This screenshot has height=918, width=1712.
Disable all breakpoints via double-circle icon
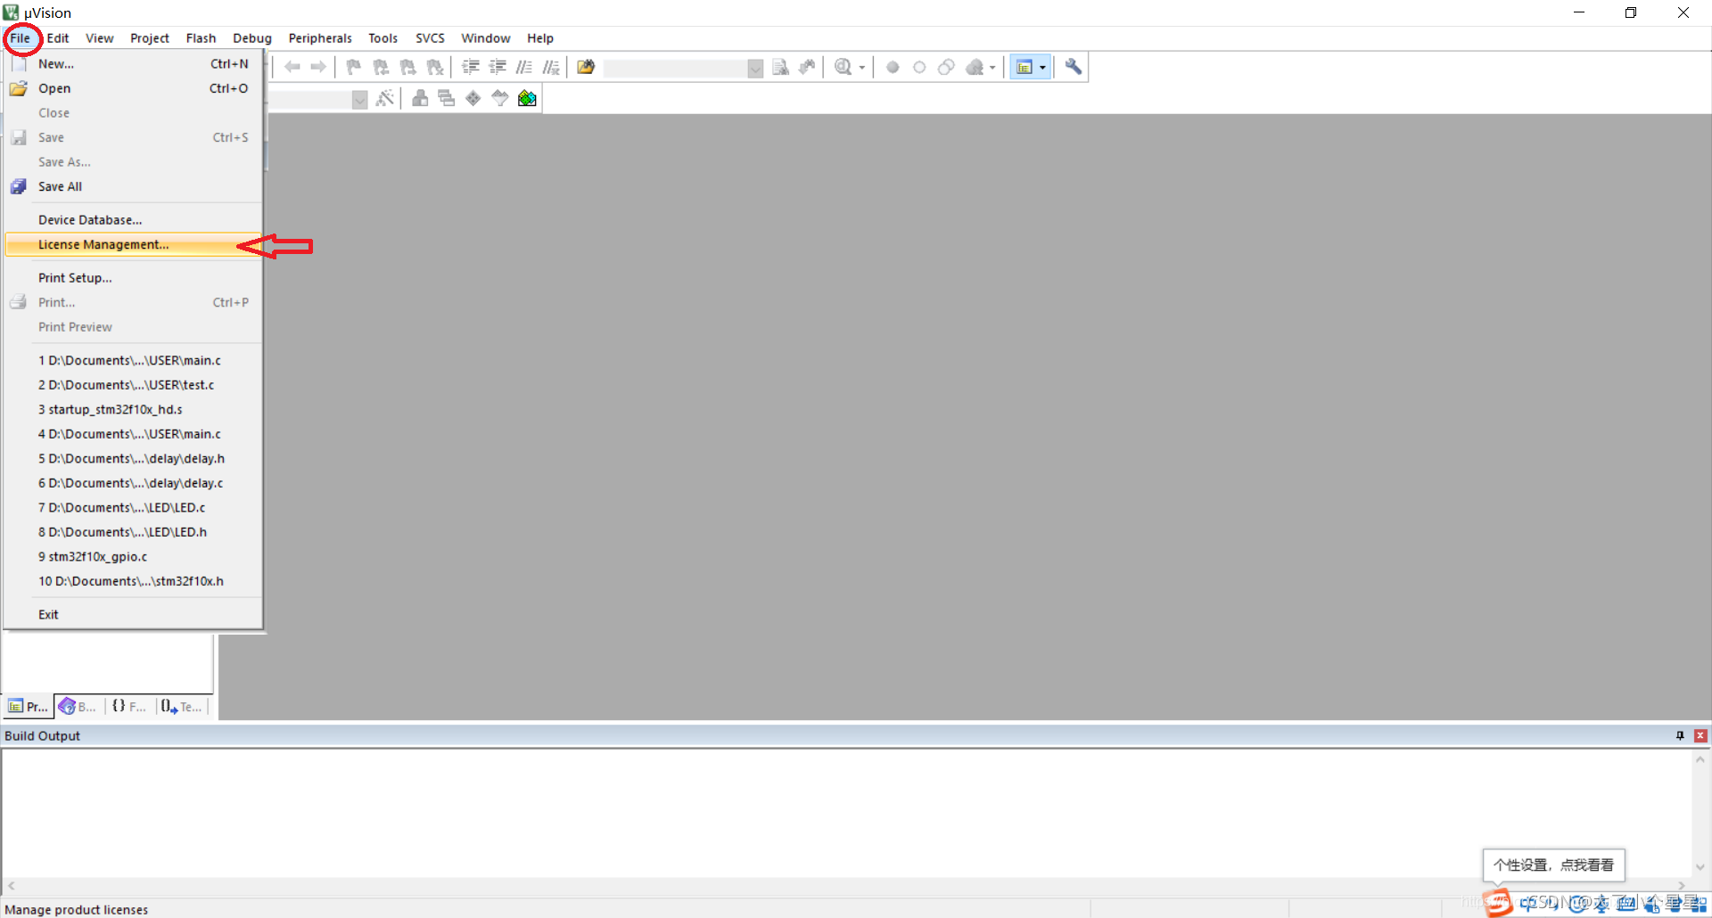point(946,67)
